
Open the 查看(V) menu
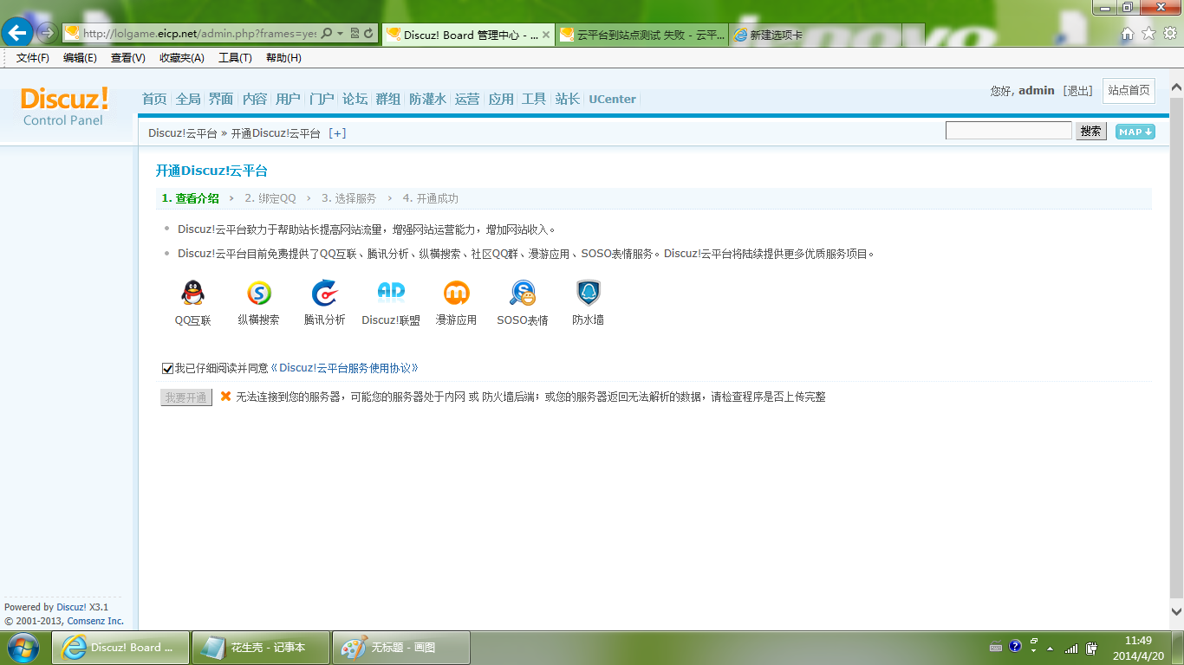(x=128, y=58)
